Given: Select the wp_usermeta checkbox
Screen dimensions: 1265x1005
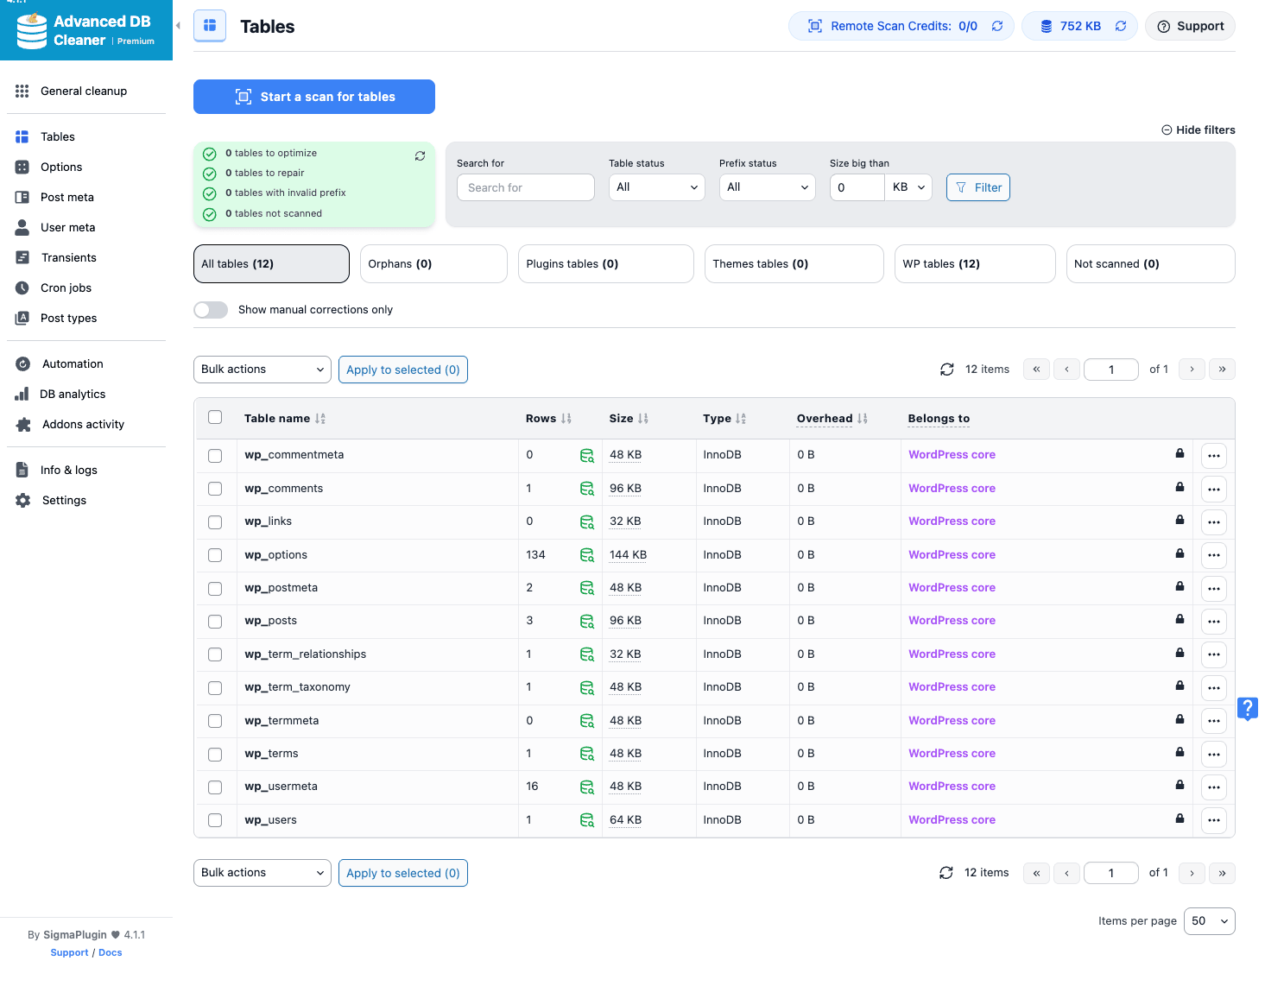Looking at the screenshot, I should 215,787.
